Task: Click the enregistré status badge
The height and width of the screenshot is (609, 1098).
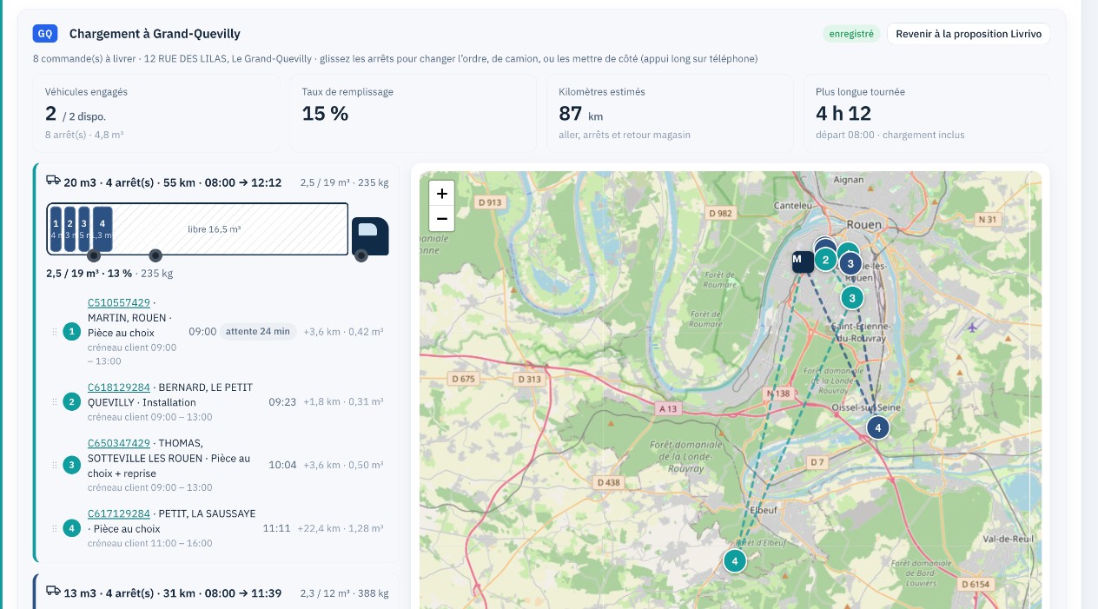Action: pos(851,34)
